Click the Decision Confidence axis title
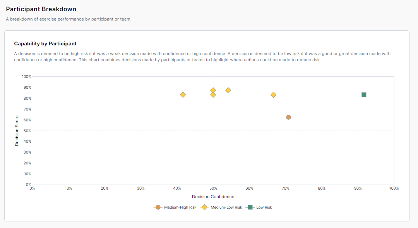This screenshot has width=418, height=228. coord(213,197)
